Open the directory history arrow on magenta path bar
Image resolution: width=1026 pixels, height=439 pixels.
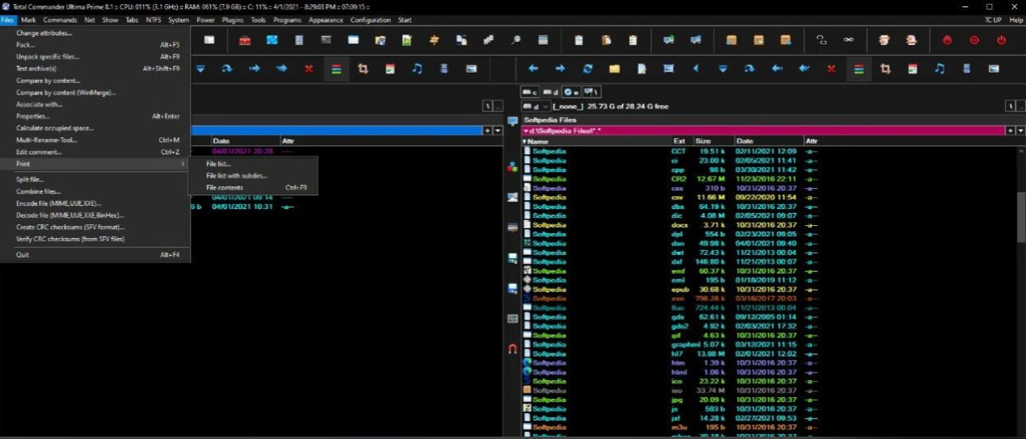pos(1020,130)
